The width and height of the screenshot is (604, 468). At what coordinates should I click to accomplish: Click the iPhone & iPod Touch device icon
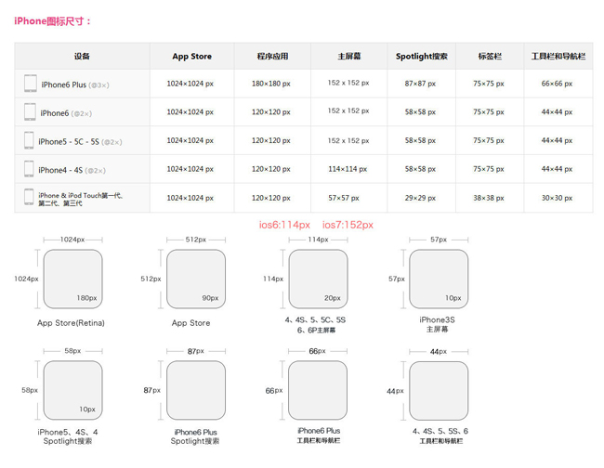pyautogui.click(x=29, y=198)
